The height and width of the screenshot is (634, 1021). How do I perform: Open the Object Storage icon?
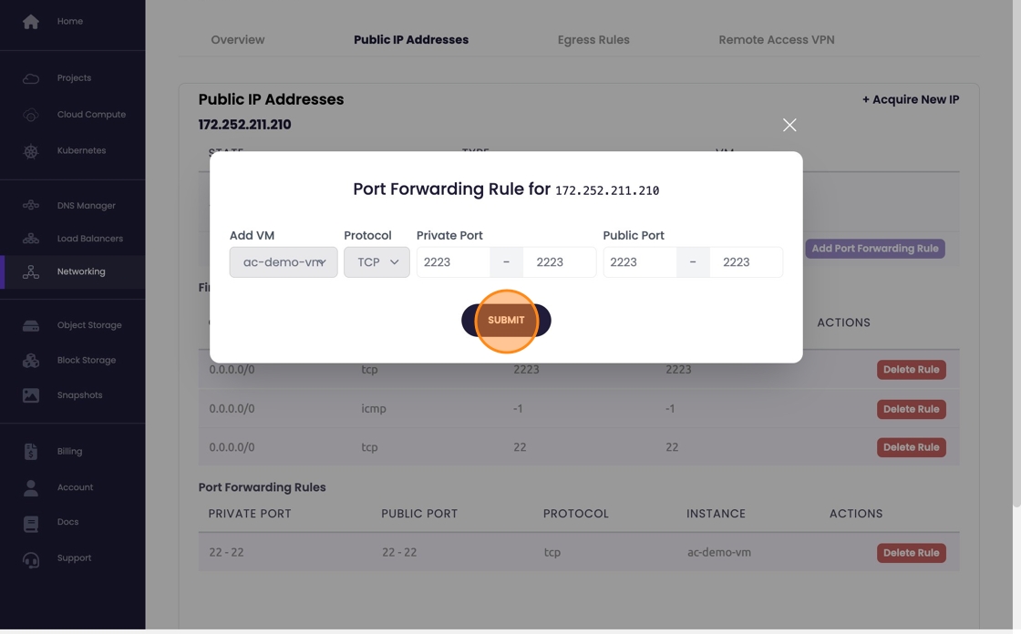[31, 325]
